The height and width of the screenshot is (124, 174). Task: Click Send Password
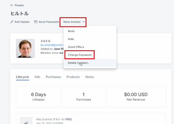click(x=47, y=22)
